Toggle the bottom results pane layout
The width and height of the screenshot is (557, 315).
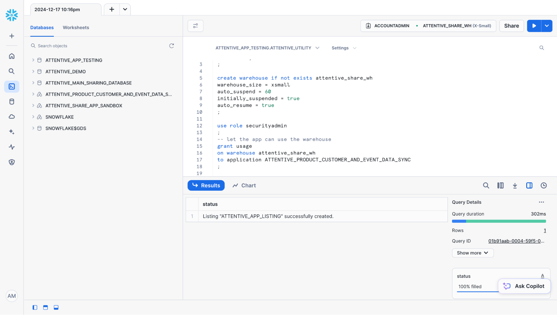click(x=56, y=307)
